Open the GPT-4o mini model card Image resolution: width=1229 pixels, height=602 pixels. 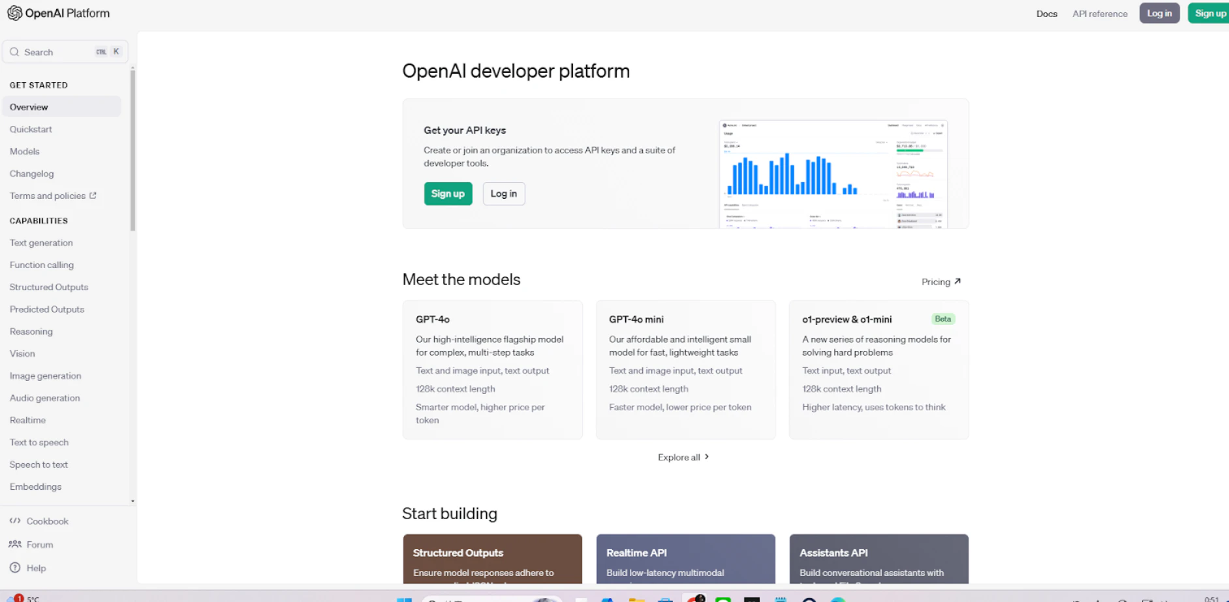coord(686,370)
